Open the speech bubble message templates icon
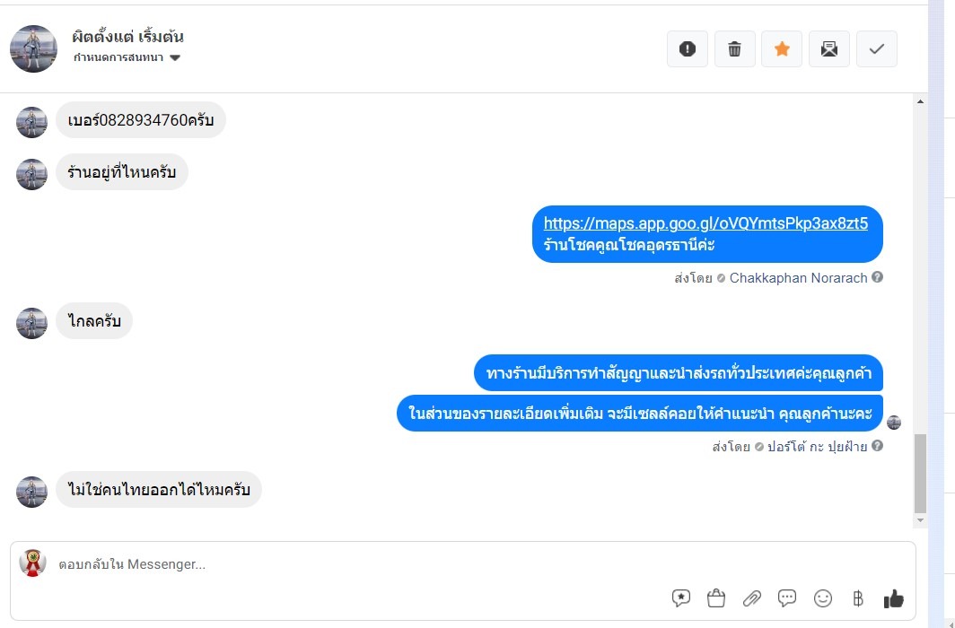Screen dimensions: 955x628 pyautogui.click(x=787, y=598)
